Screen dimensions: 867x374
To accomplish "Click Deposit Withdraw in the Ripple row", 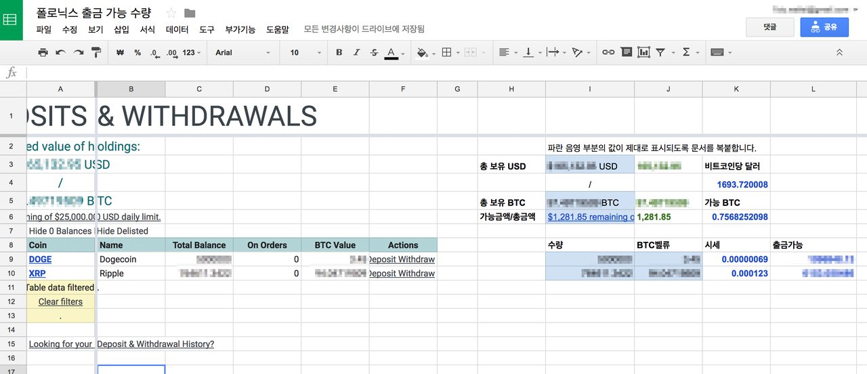I will coord(401,273).
